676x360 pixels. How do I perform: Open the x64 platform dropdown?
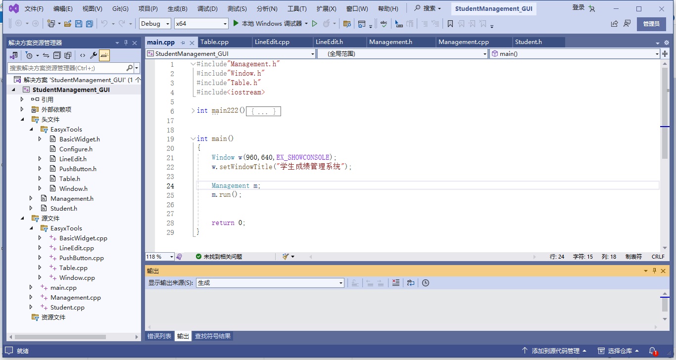click(x=201, y=23)
